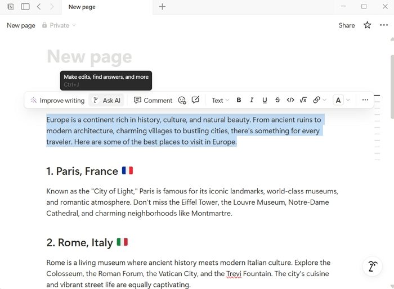Screen dimensions: 394x289
Task: Go forward with the right arrow
Action: click(52, 7)
